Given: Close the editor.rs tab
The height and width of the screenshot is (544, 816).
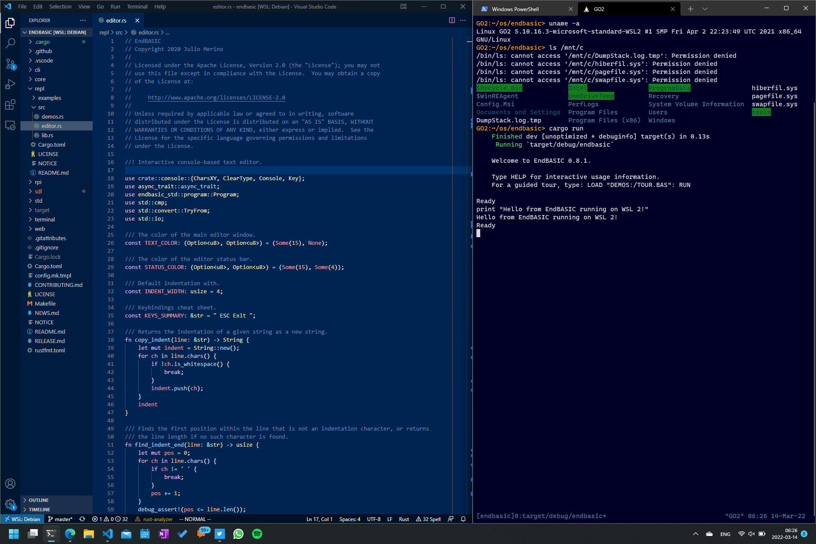Looking at the screenshot, I should click(x=137, y=20).
